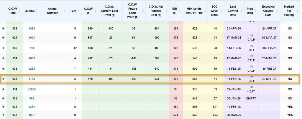This screenshot has height=119, width=302.
Task: Select Net Replace Cost value 707
Action: 157,58
